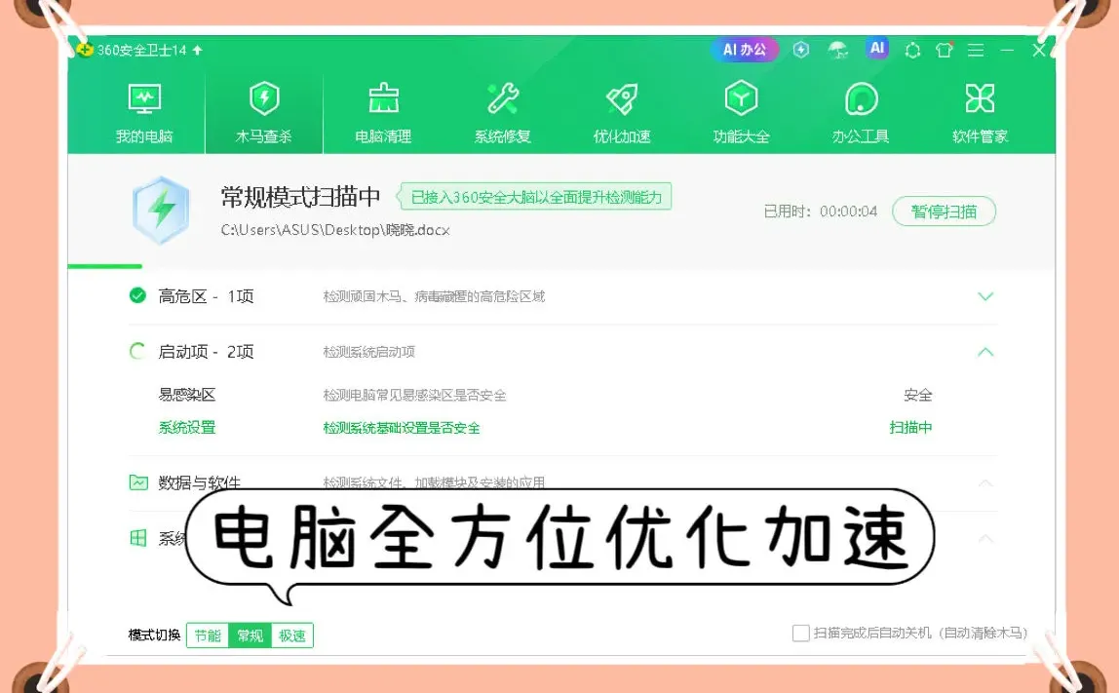Click the AI办公 menu item
1119x693 pixels.
coord(744,50)
